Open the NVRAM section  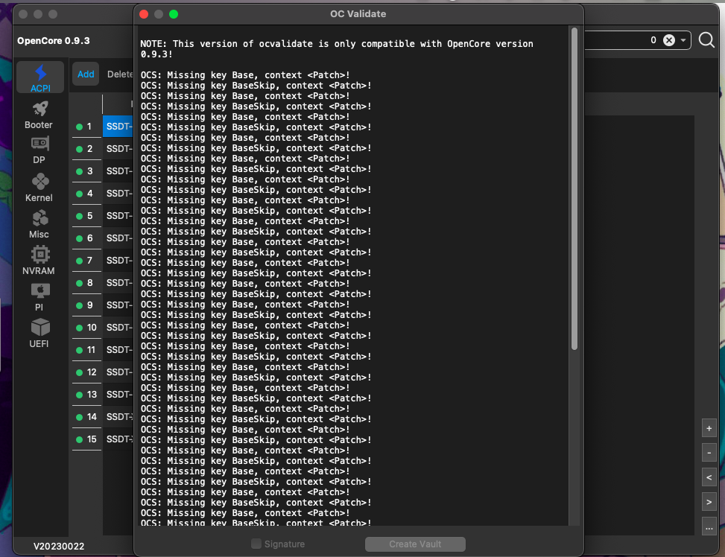39,259
